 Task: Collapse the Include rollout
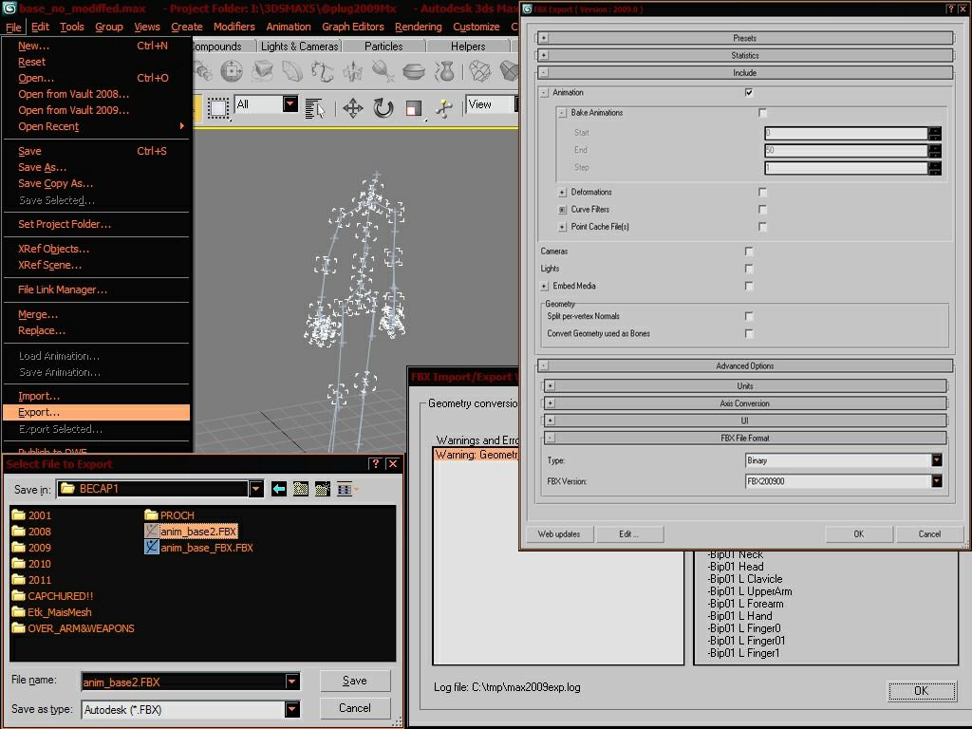click(744, 72)
